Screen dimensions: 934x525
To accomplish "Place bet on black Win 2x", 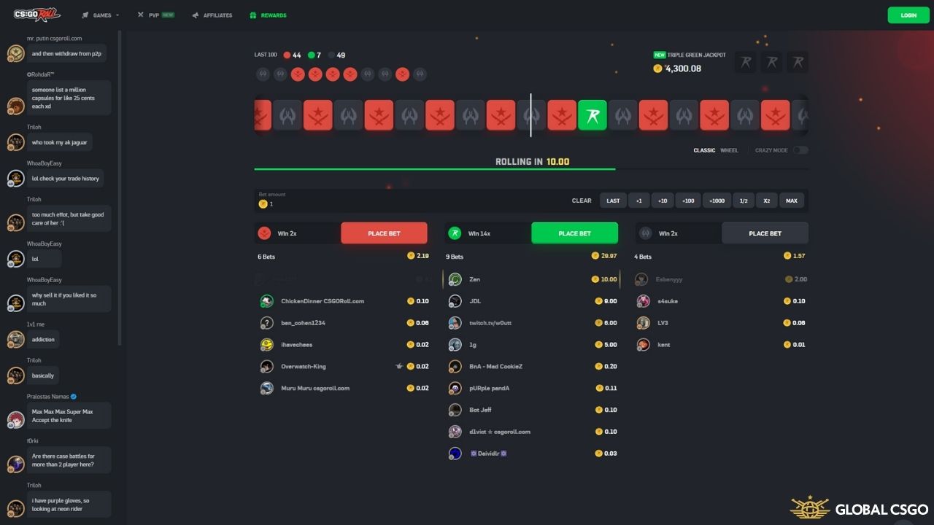I will [x=765, y=233].
